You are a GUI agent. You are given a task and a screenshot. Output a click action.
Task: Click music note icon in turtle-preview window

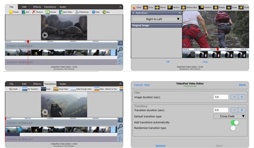point(120,62)
